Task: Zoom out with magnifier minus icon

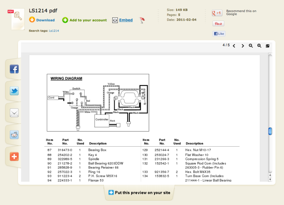Action: tap(251, 46)
